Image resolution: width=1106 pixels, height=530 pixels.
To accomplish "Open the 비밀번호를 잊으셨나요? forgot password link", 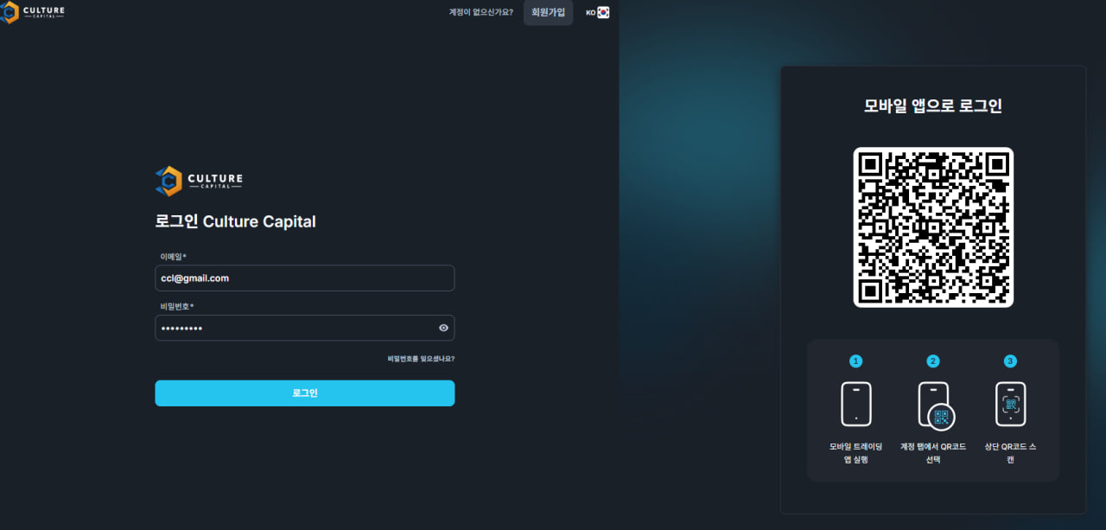I will (421, 358).
